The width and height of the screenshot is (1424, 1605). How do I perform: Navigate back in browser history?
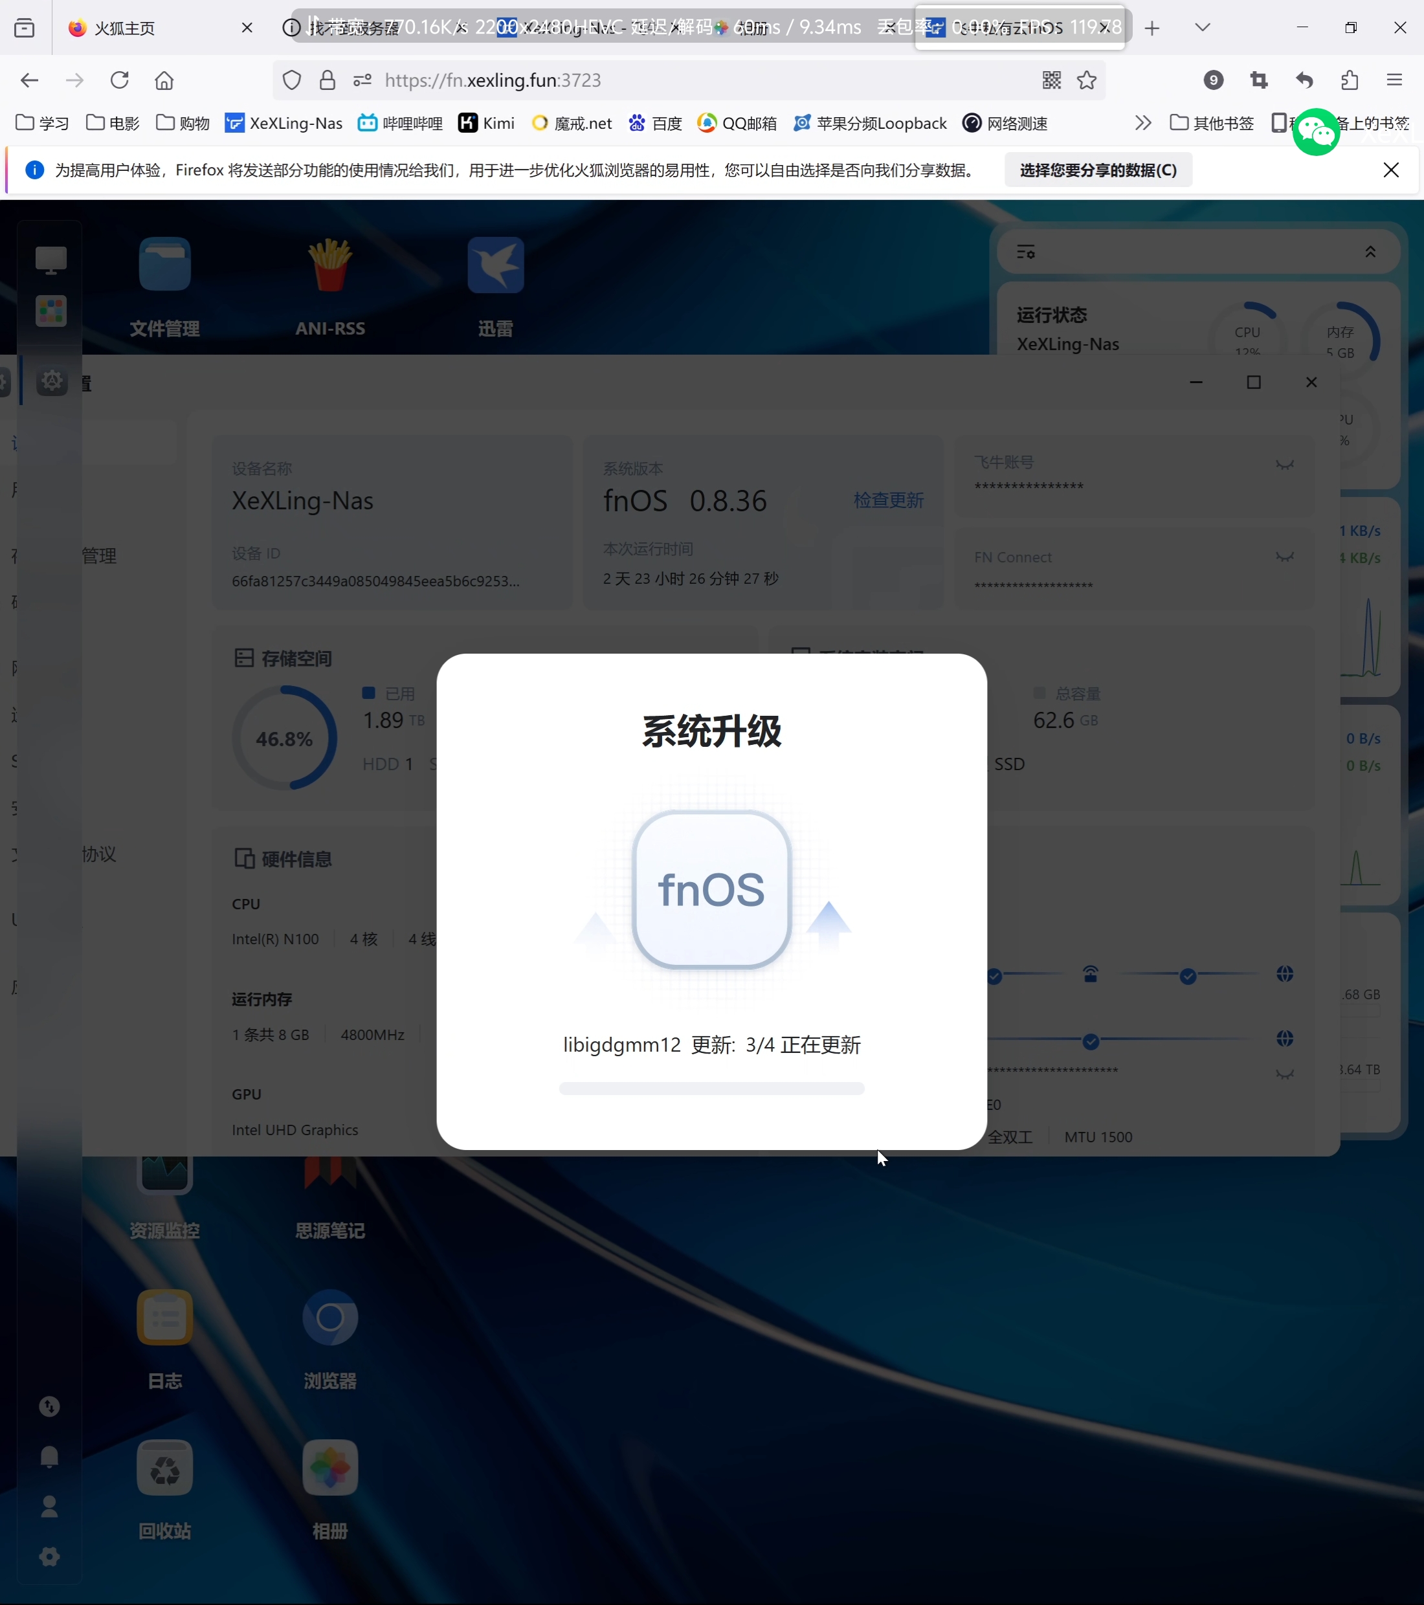click(29, 80)
